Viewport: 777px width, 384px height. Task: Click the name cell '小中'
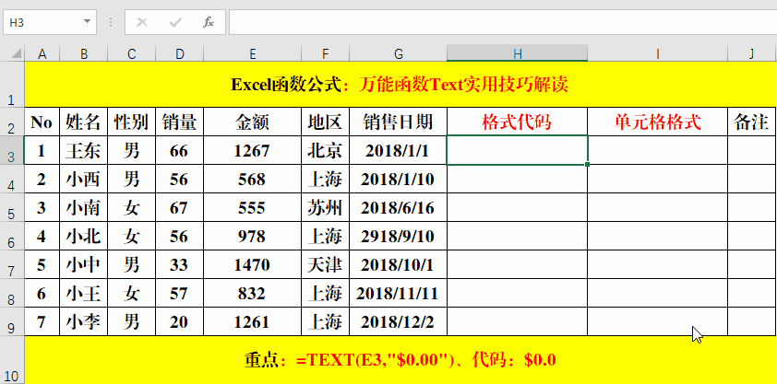84,265
